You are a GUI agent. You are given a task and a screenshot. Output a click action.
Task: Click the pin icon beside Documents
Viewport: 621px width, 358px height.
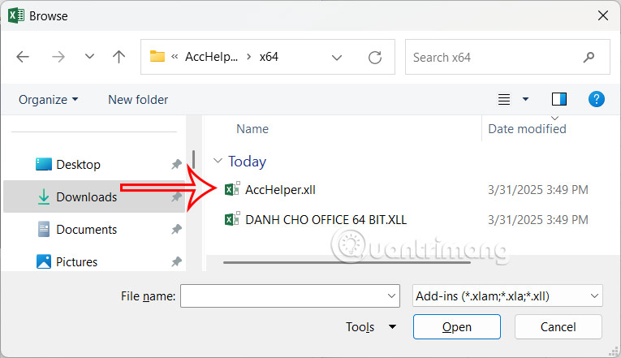[176, 229]
